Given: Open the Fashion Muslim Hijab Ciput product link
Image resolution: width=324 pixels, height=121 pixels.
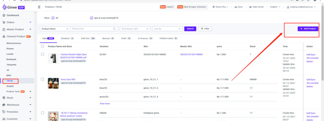Looking at the screenshot, I should tap(73, 56).
